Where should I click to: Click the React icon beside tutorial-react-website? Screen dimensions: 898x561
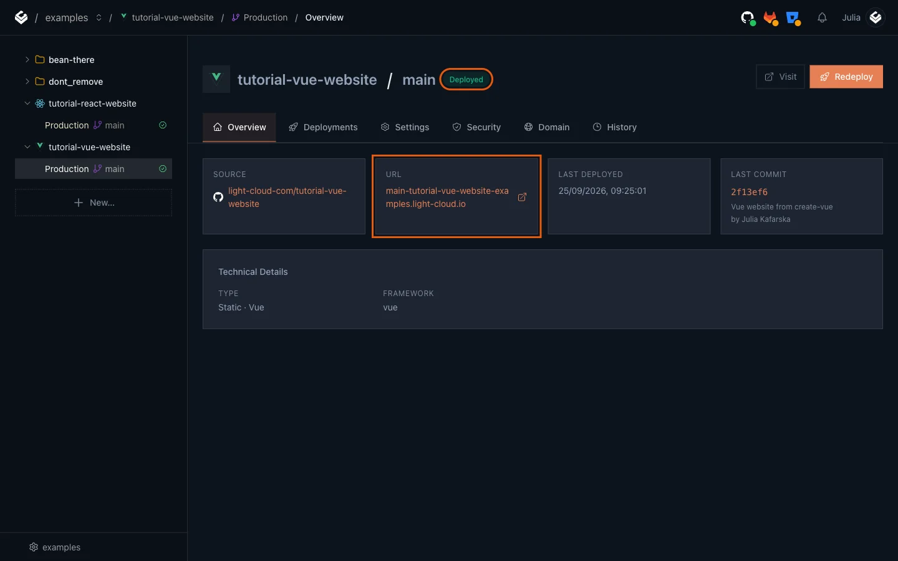tap(40, 103)
